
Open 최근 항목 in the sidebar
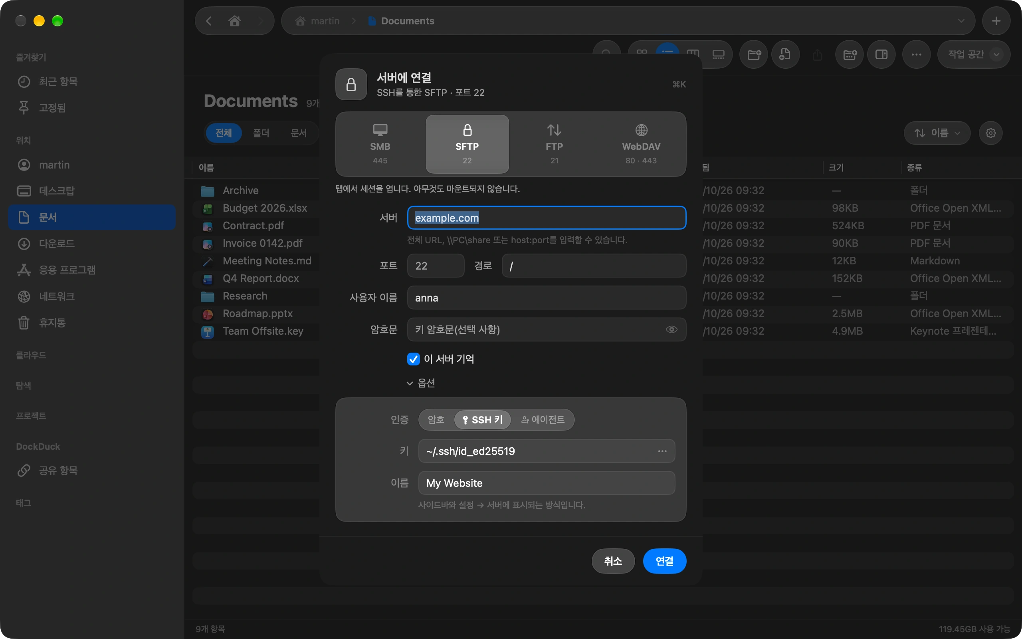pos(91,81)
